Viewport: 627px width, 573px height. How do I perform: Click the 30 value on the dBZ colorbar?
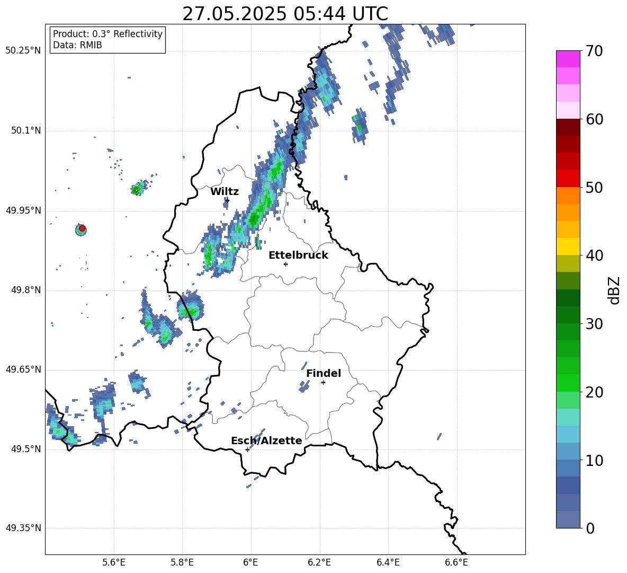[594, 324]
